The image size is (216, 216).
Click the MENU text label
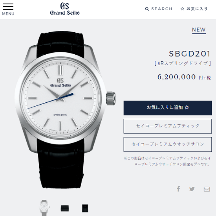[x=8, y=14]
